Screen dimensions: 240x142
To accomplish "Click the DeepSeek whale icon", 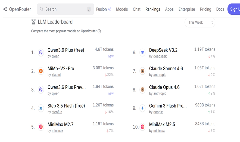I will pos(142,52).
